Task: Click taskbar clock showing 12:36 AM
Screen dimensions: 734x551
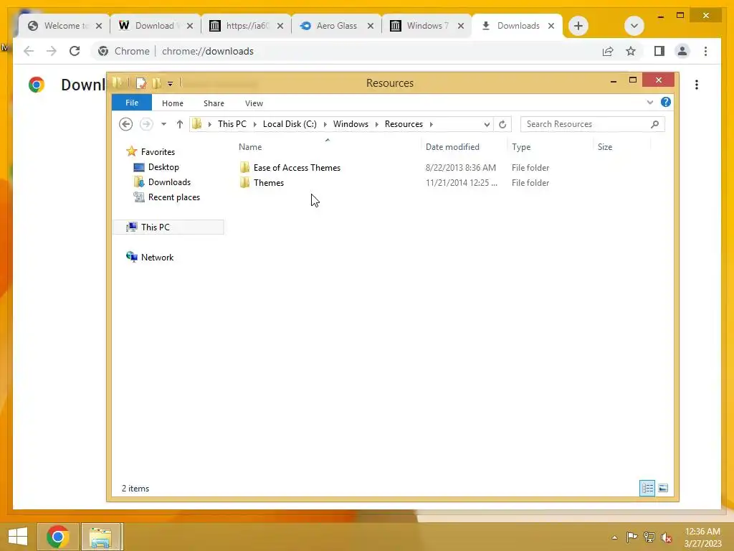Action: pyautogui.click(x=702, y=537)
